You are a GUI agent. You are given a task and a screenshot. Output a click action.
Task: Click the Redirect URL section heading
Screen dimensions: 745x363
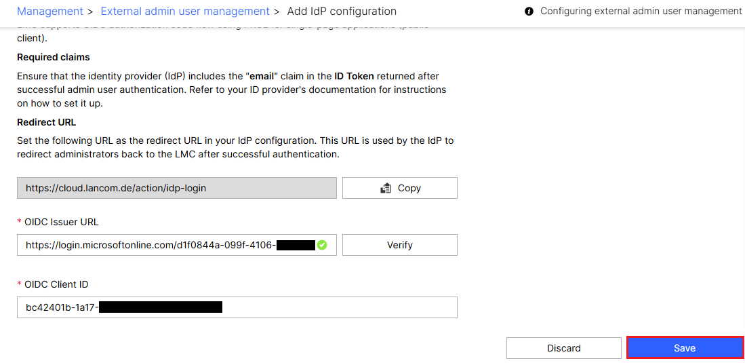(46, 122)
